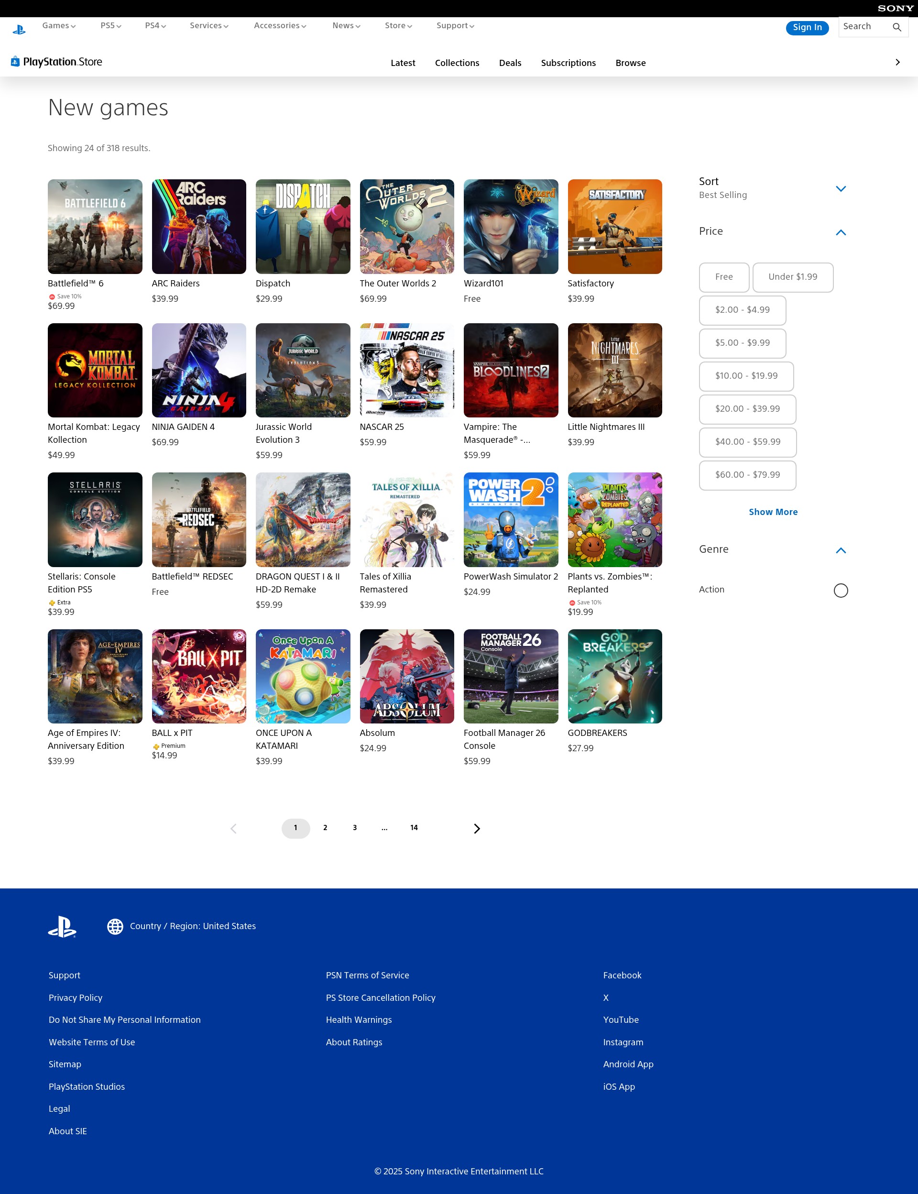
Task: Open the Deals tab
Action: pos(510,63)
